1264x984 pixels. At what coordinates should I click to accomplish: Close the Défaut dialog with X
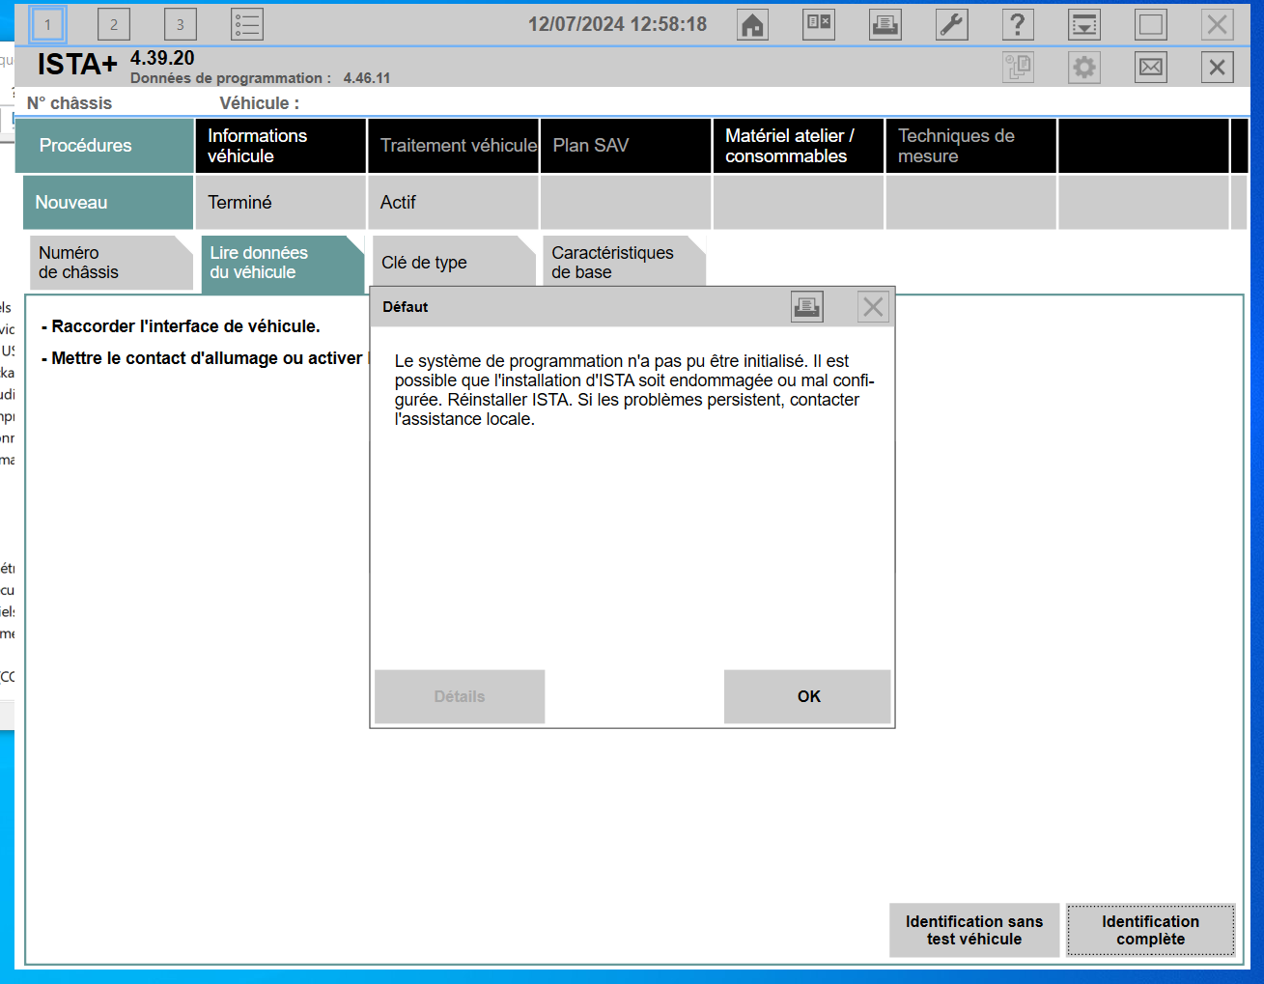pyautogui.click(x=873, y=307)
